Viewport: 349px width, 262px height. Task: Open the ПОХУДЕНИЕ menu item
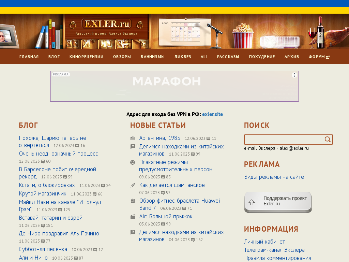tap(262, 57)
